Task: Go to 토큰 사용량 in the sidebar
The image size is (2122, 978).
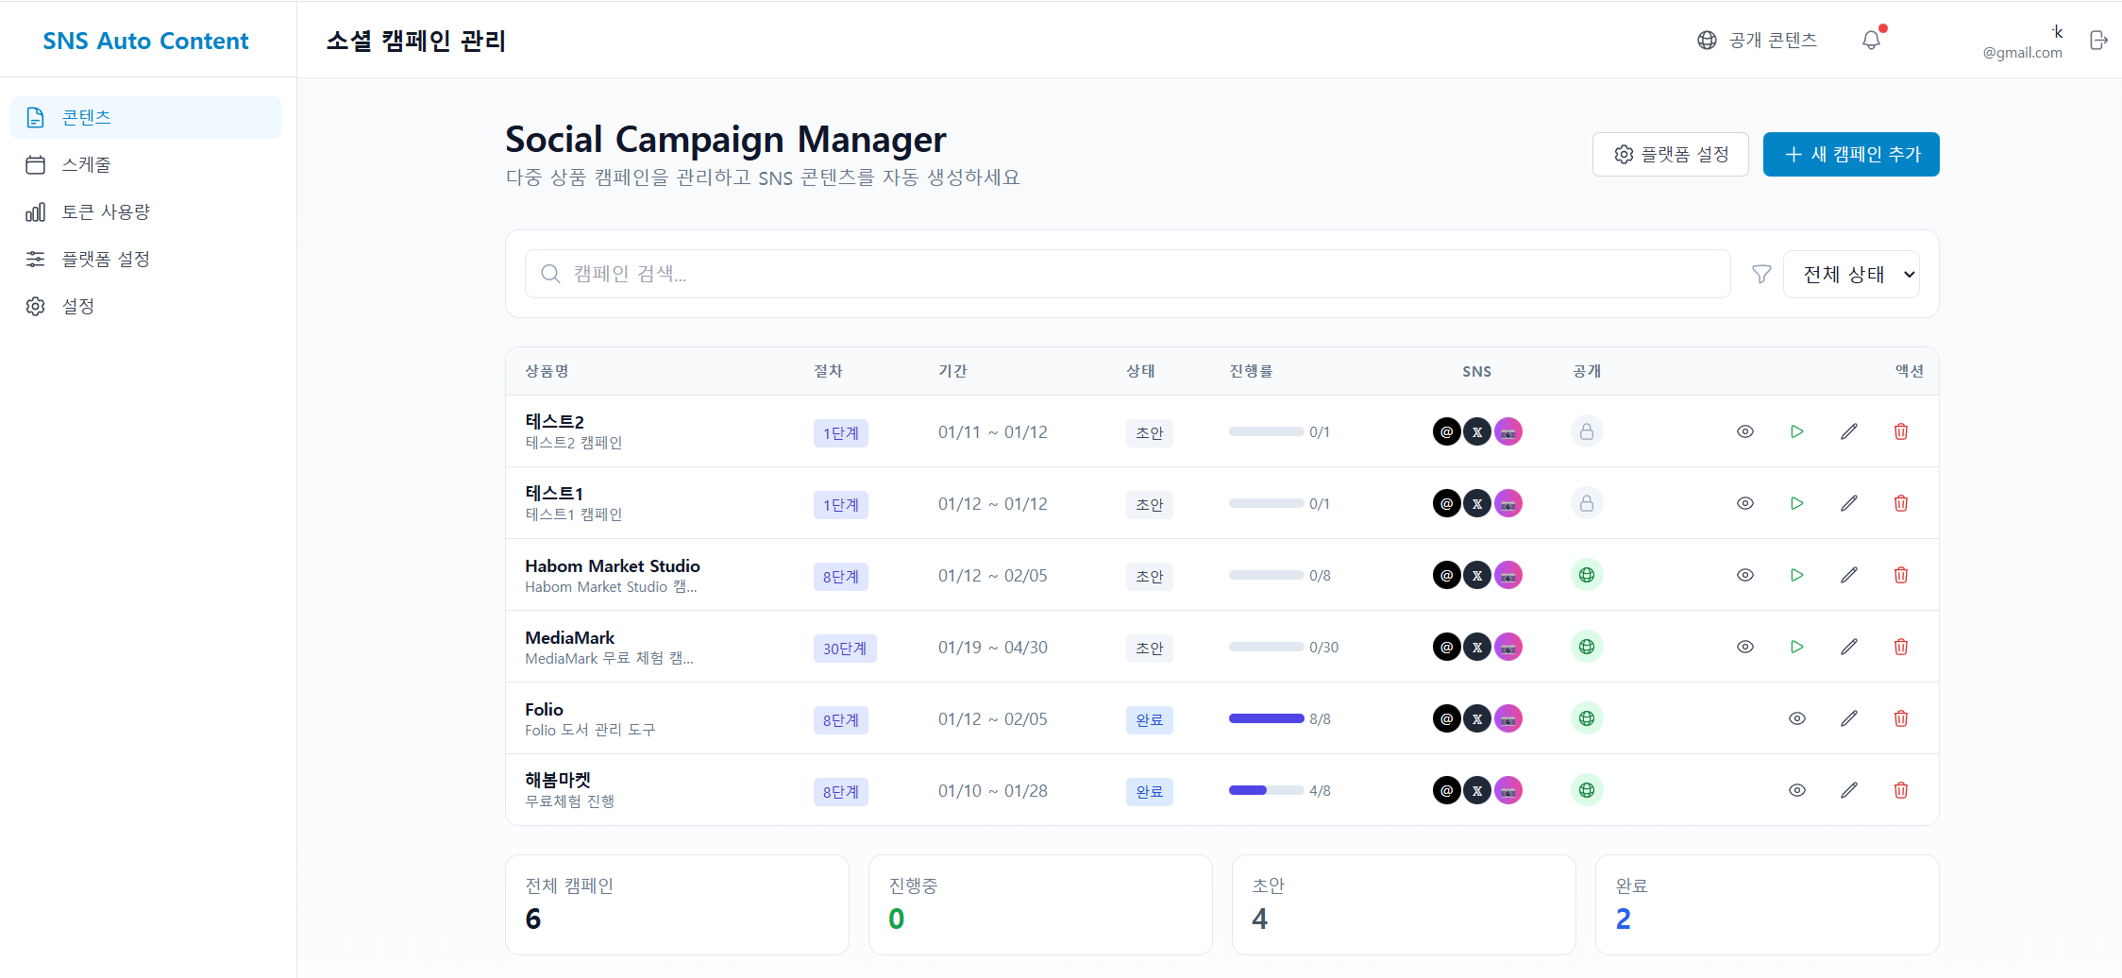Action: tap(106, 211)
